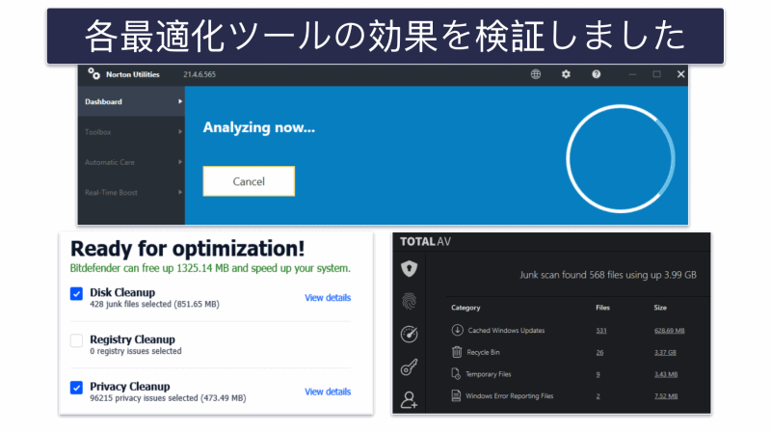Image resolution: width=771 pixels, height=433 pixels.
Task: Open the language globe icon in Norton
Action: coord(536,74)
